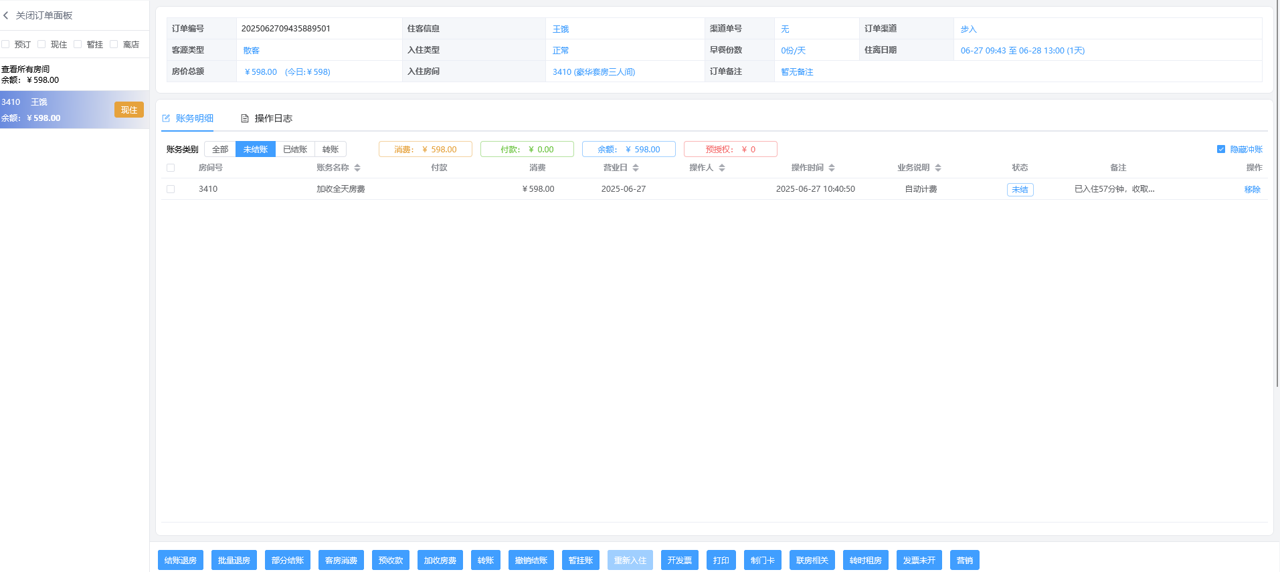Click 转账 button in bottom toolbar

point(486,560)
